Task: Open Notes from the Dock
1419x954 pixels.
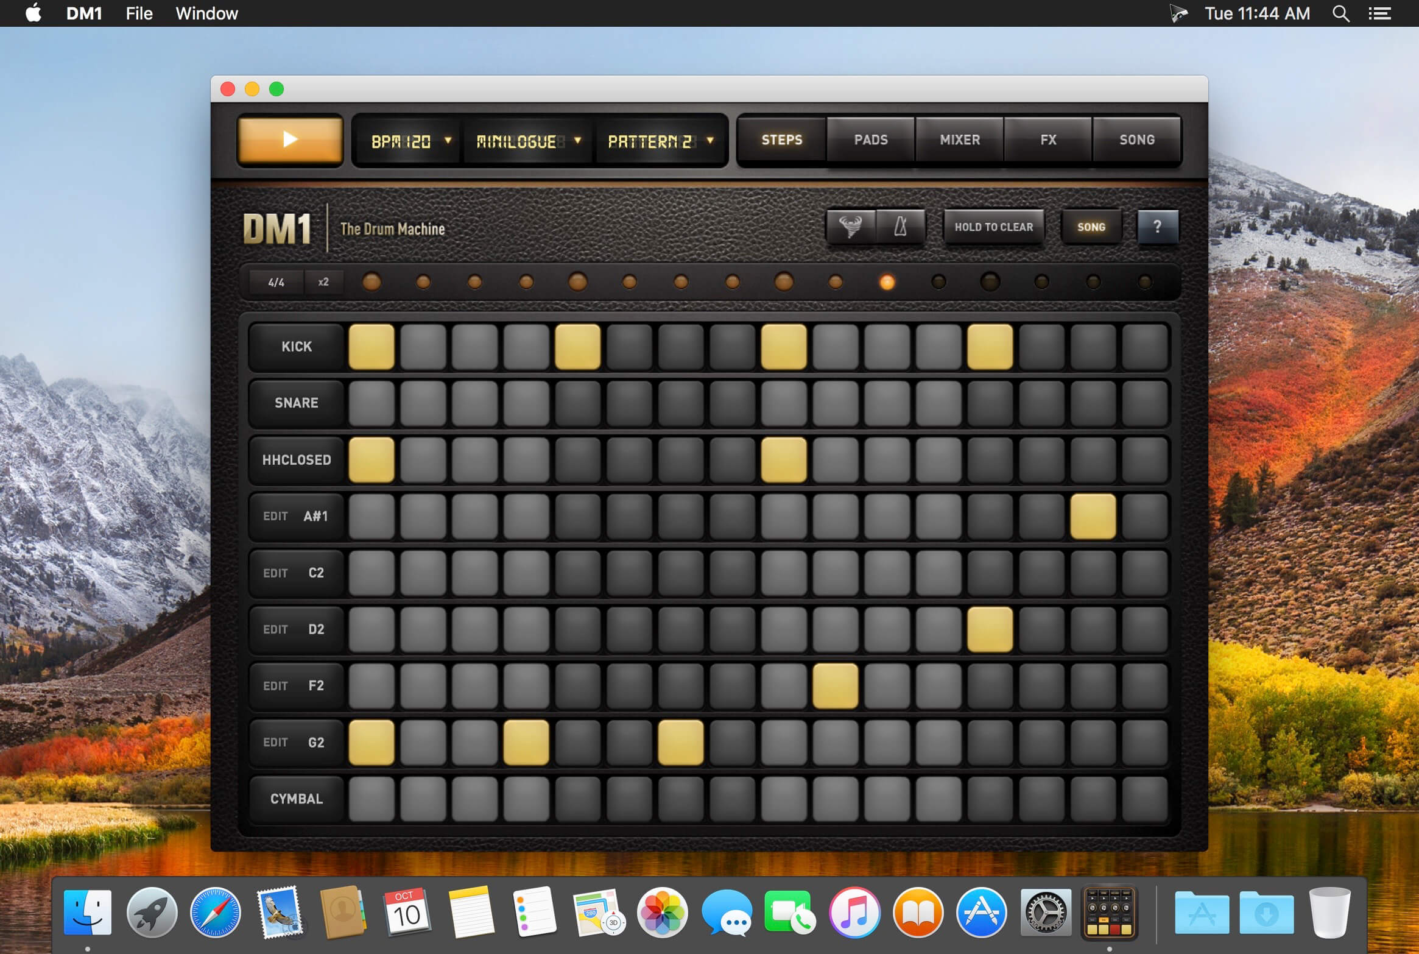Action: pyautogui.click(x=471, y=913)
